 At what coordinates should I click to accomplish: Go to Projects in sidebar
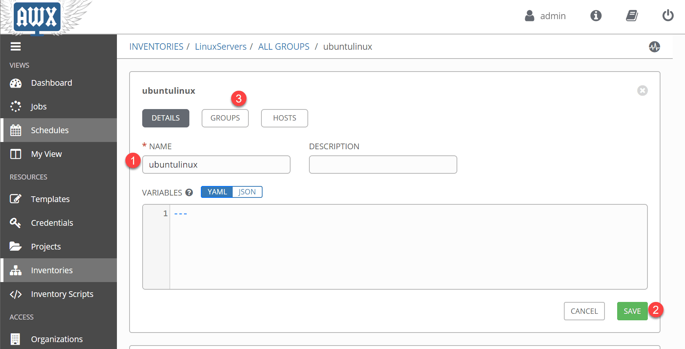(x=59, y=246)
